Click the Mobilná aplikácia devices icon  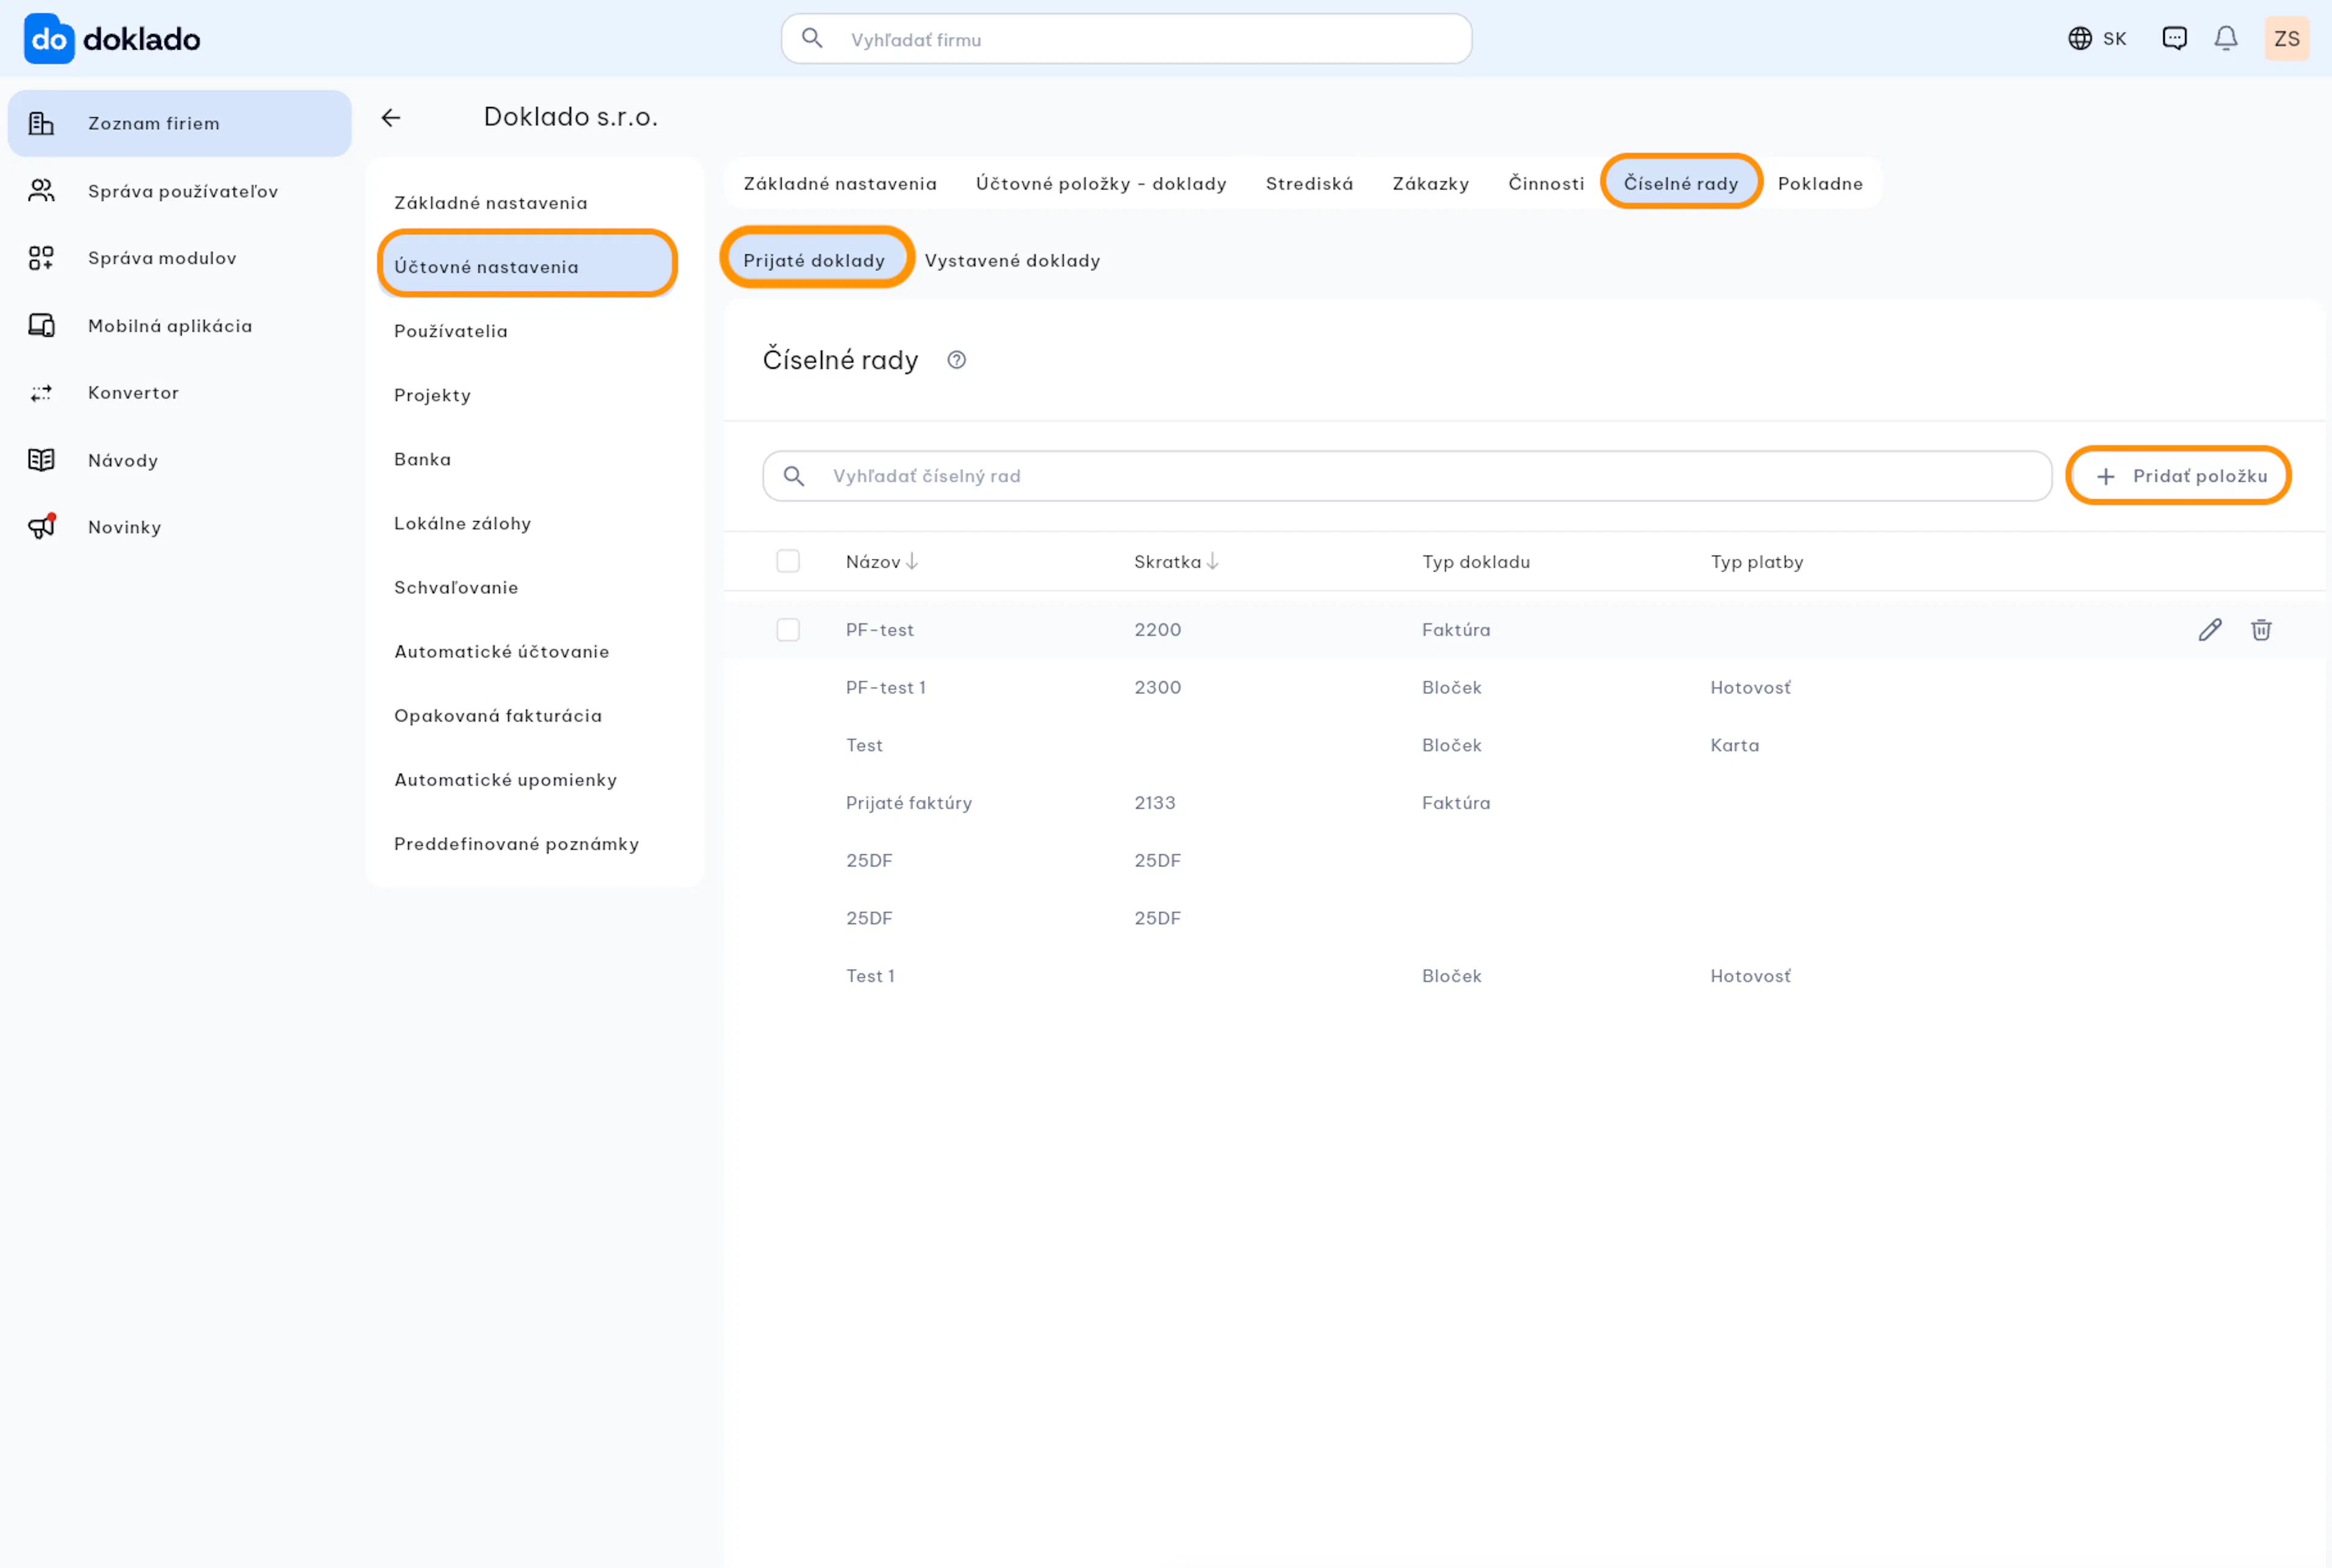(41, 325)
